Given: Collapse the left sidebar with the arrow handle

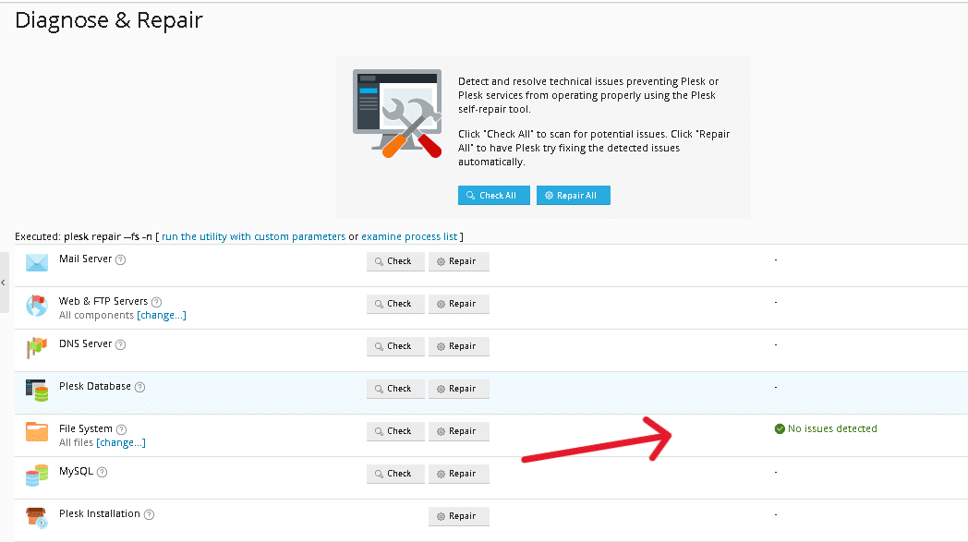Looking at the screenshot, I should (4, 282).
